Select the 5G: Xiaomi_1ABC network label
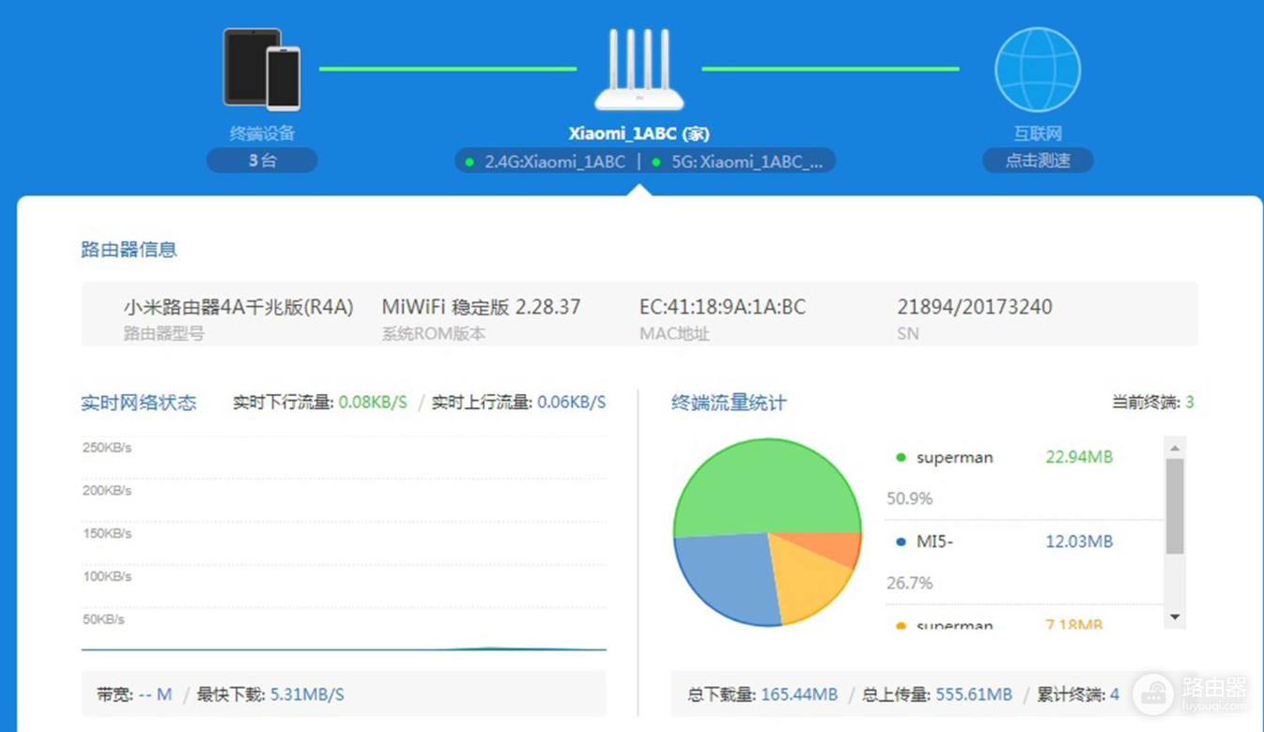The height and width of the screenshot is (732, 1264). tap(748, 161)
